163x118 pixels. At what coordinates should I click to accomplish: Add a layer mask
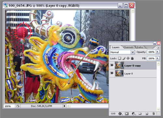pyautogui.click(x=126, y=114)
